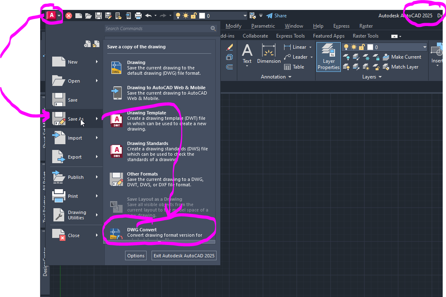Click Exit Autodesk AutoCAD 2025 button
446x297 pixels.
pos(184,256)
